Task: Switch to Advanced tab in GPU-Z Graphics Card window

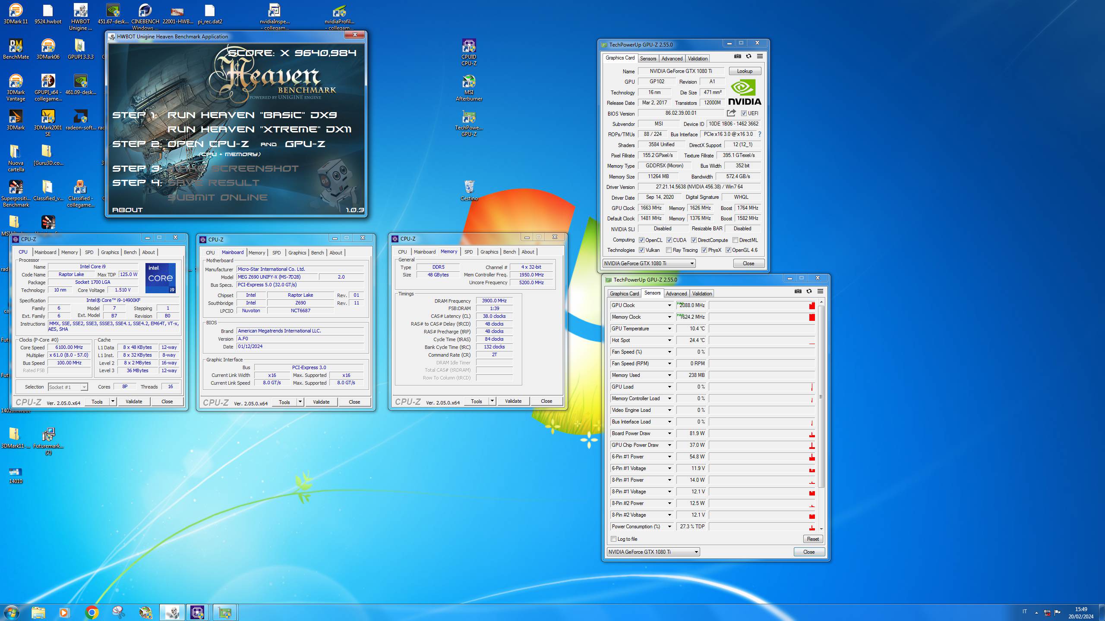Action: (x=672, y=59)
